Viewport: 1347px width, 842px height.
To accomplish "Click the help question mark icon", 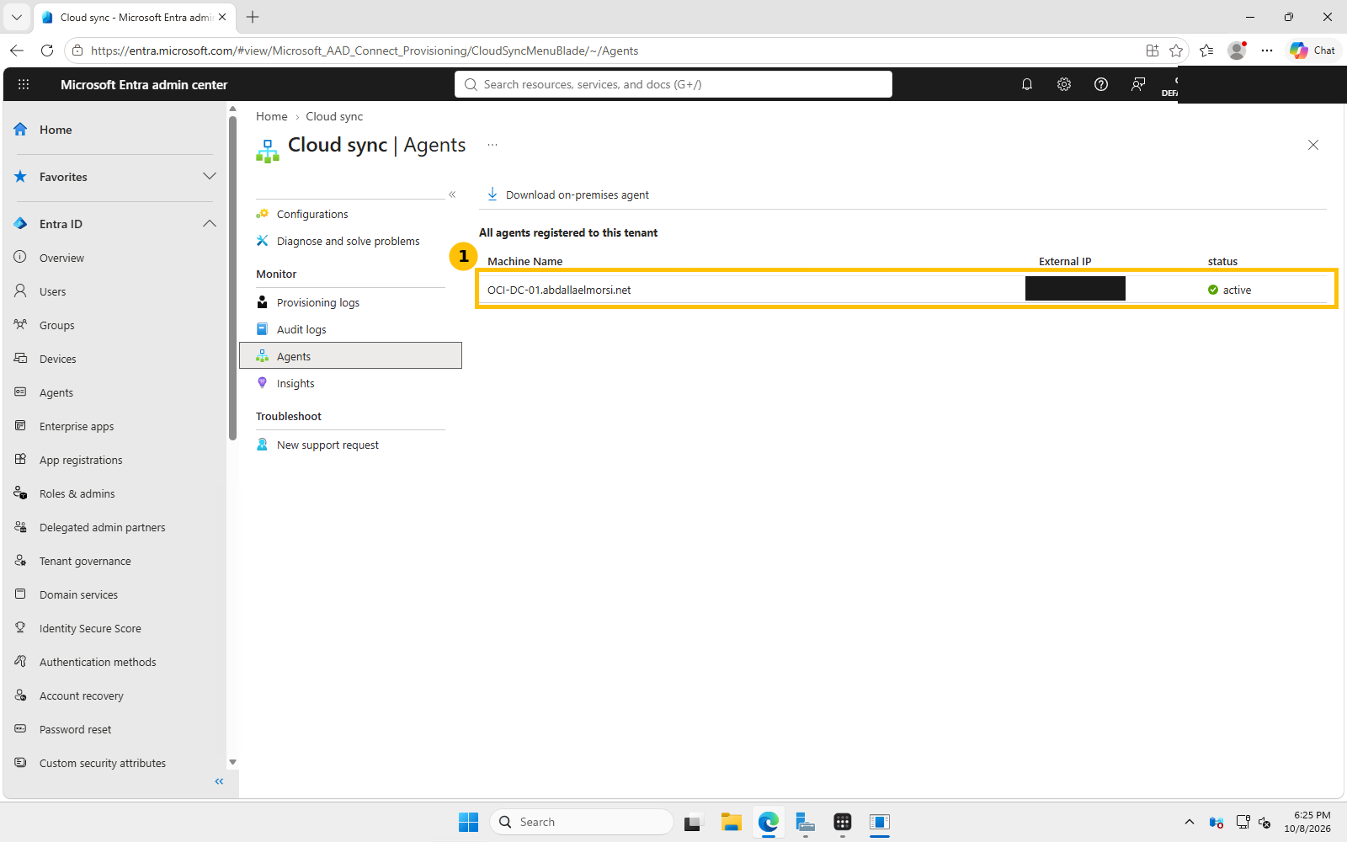I will point(1101,84).
